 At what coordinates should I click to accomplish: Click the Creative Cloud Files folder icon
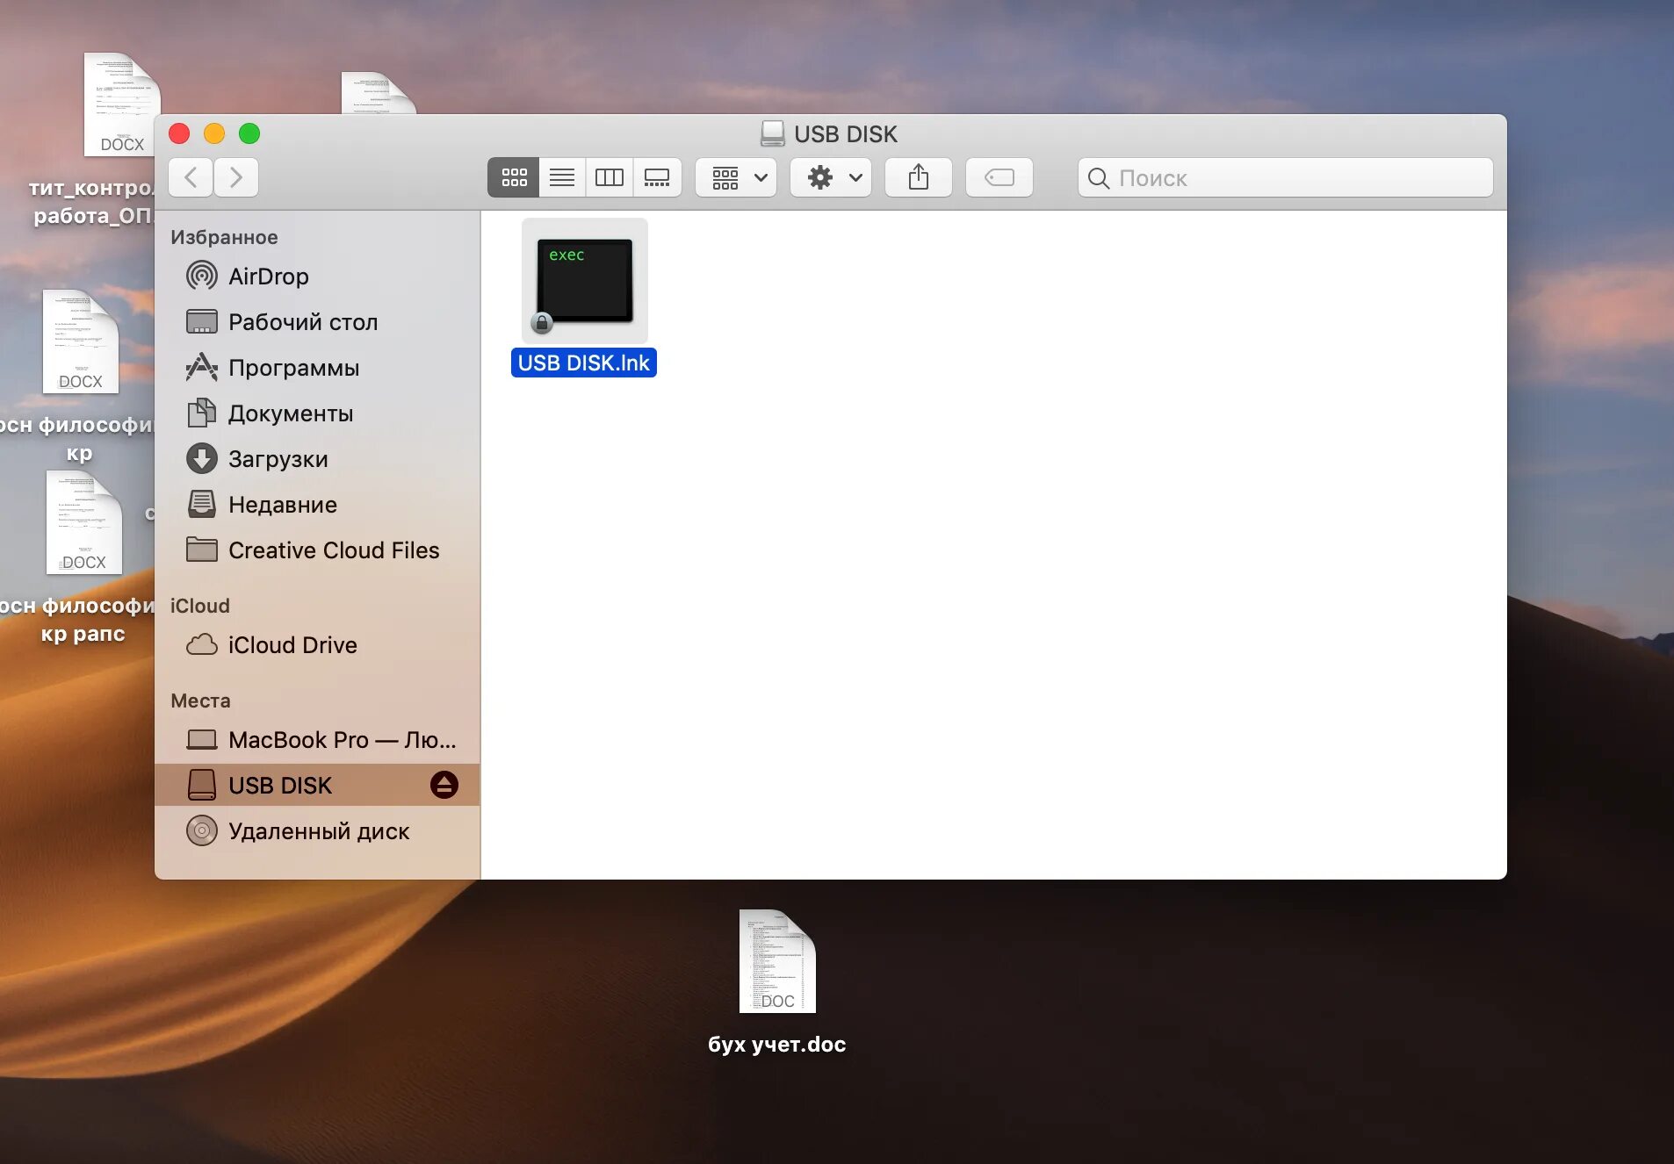coord(202,550)
